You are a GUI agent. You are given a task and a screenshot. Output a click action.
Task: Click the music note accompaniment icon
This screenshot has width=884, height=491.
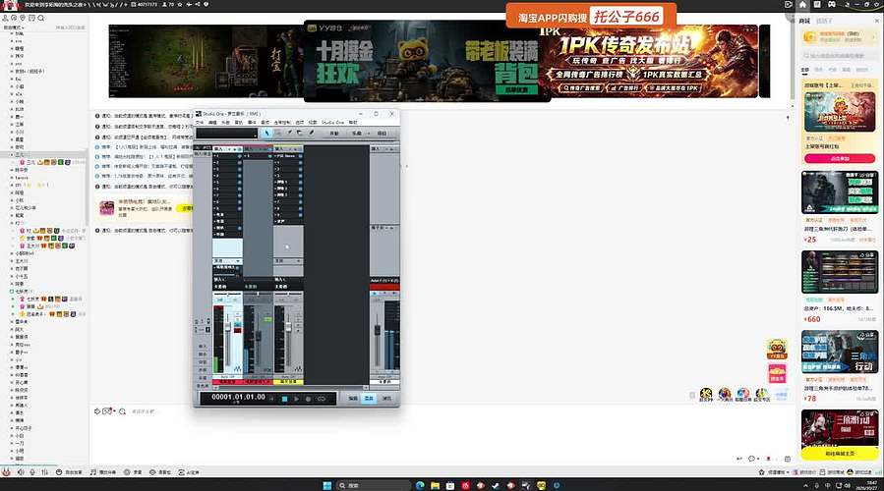pyautogui.click(x=93, y=472)
